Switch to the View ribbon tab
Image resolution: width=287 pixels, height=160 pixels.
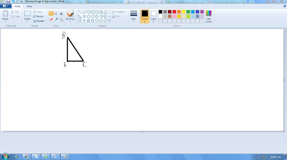point(29,6)
